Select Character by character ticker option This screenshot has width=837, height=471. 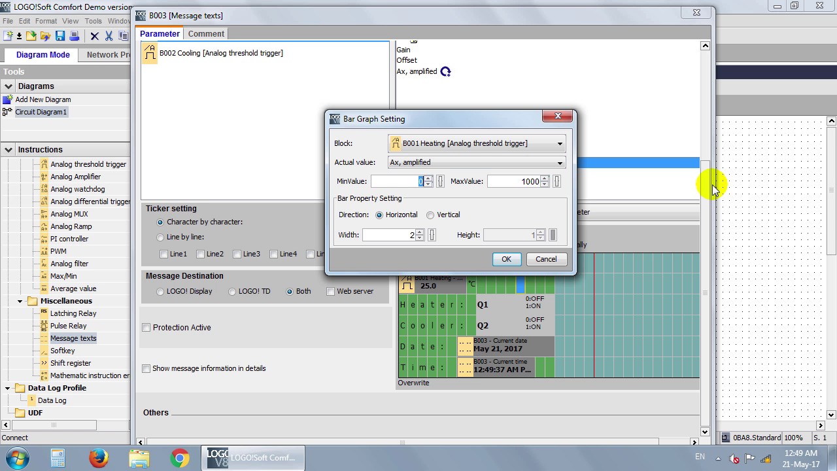click(160, 222)
